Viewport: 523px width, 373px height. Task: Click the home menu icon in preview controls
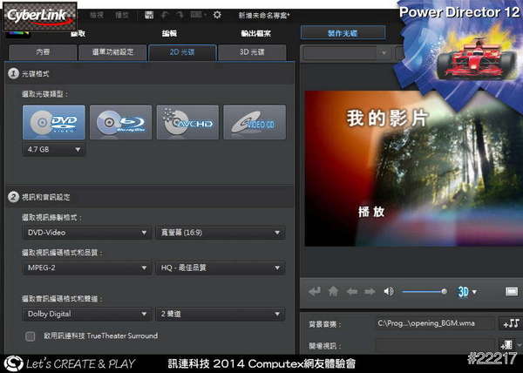(x=333, y=292)
